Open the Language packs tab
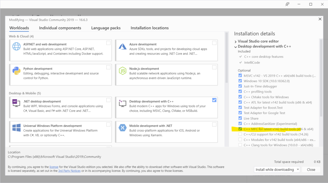This screenshot has width=328, height=183. point(106,28)
